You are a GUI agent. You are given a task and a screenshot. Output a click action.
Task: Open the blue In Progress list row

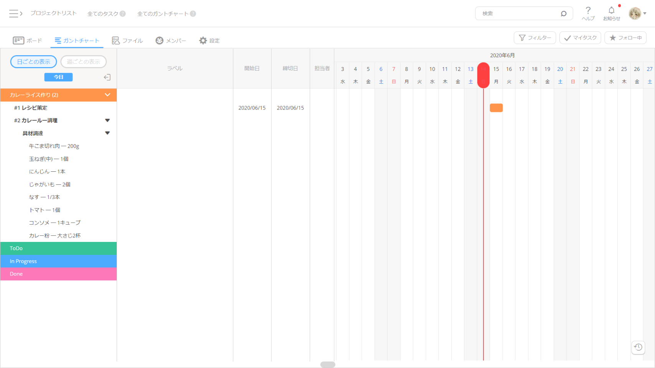pyautogui.click(x=58, y=261)
